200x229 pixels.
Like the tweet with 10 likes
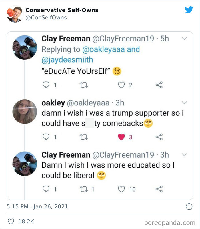pos(122,189)
